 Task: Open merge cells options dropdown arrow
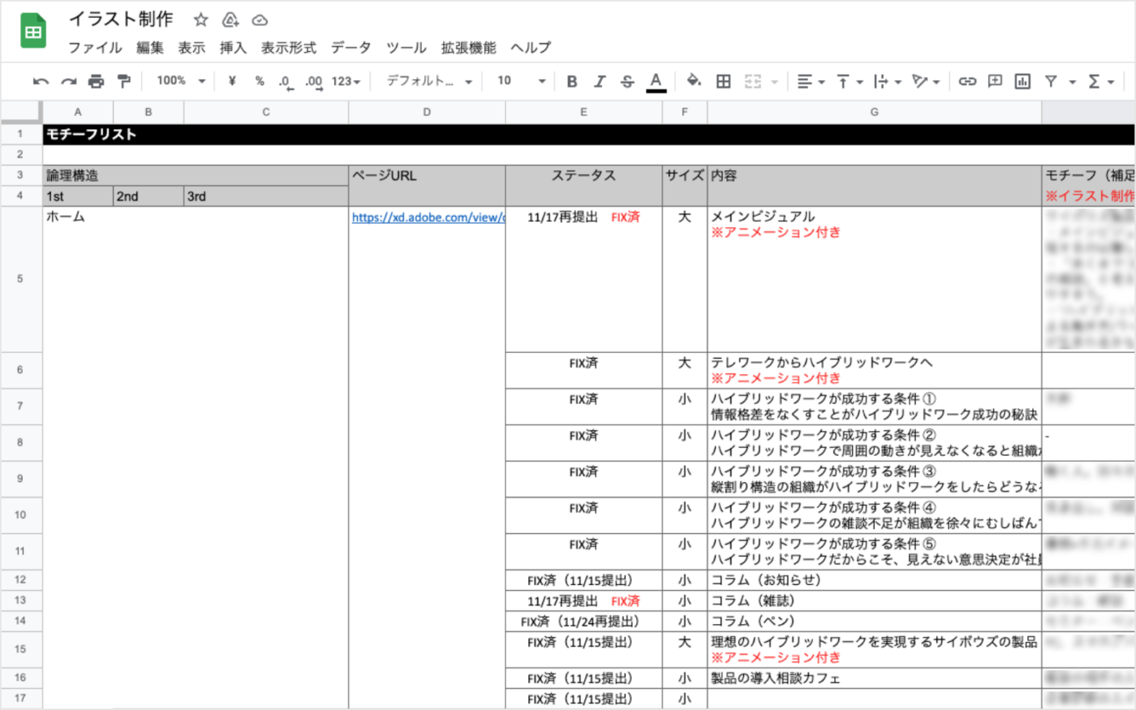[774, 82]
